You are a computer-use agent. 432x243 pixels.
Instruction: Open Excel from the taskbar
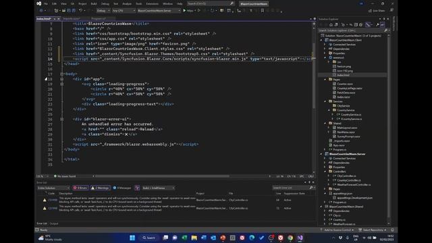184,238
